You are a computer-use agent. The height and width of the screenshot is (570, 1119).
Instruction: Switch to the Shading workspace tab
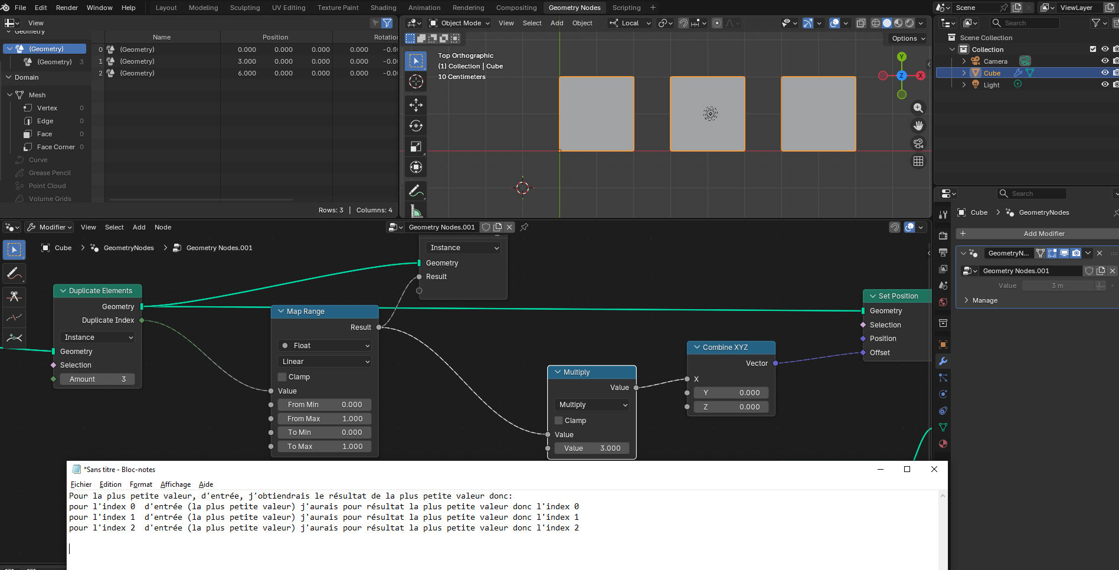[383, 8]
